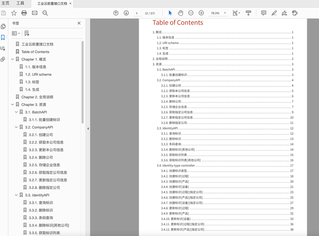Screen dimensions: 319x236
Task: Jump to bookmark 1.4. 生成
Action: (32, 89)
